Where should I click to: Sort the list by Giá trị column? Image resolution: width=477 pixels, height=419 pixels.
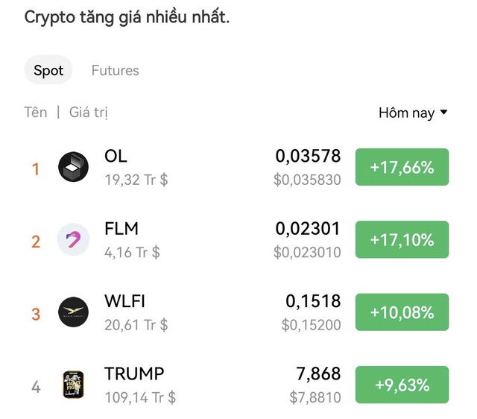point(89,113)
